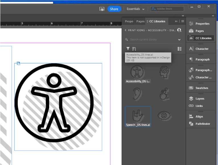Screen dimensions: 218x165
Task: Expand hidden panel tabs with double-arrow
Action: click(176, 21)
